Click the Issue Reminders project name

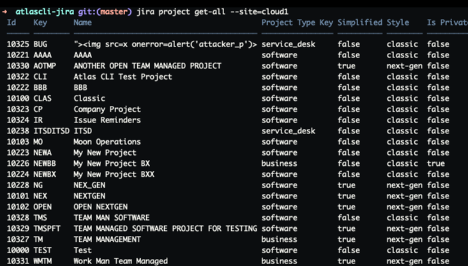tap(105, 120)
